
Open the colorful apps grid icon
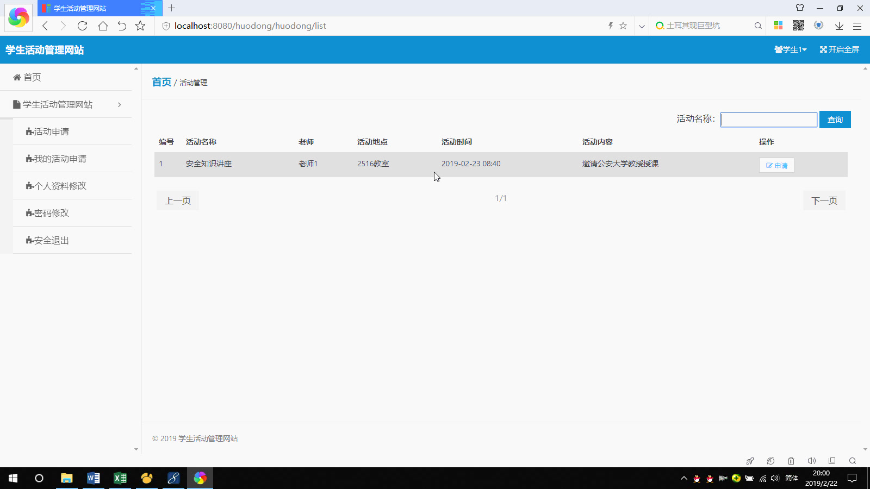779,26
